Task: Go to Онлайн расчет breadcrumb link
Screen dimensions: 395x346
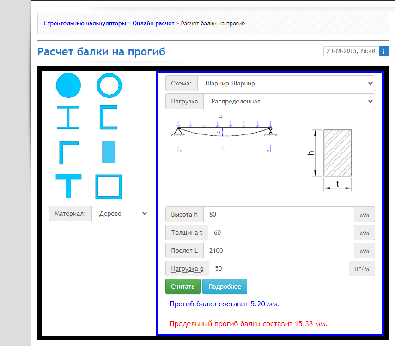Action: pos(153,23)
